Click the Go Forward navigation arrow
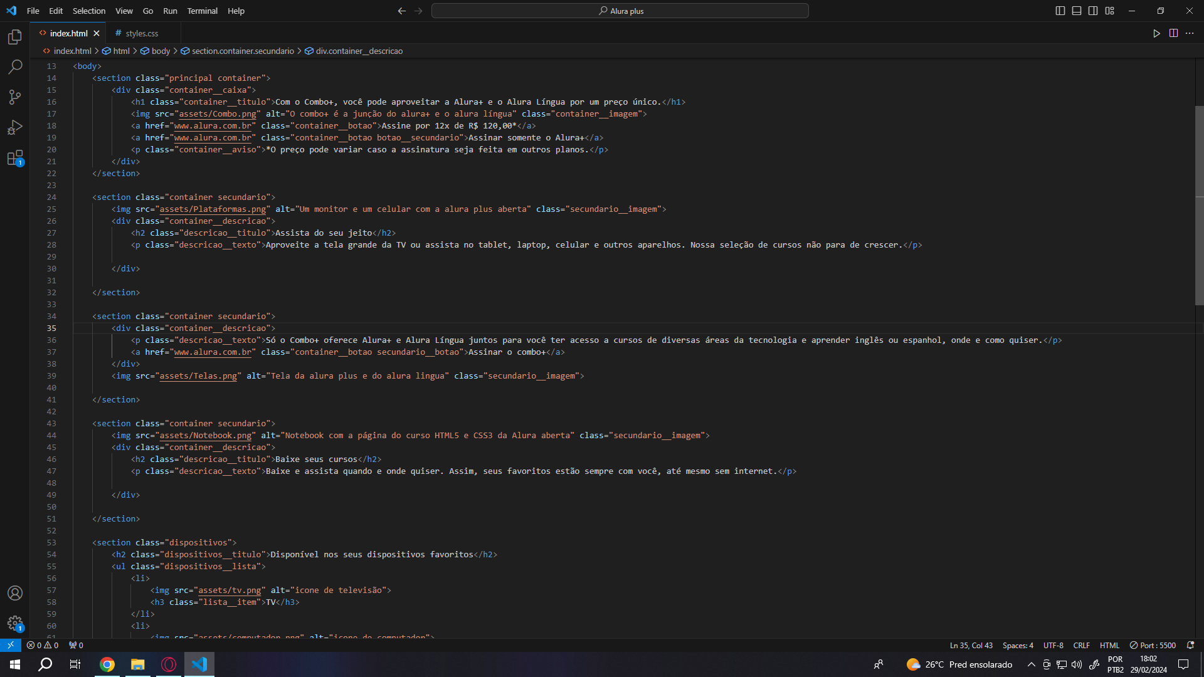1204x677 pixels. pyautogui.click(x=418, y=11)
